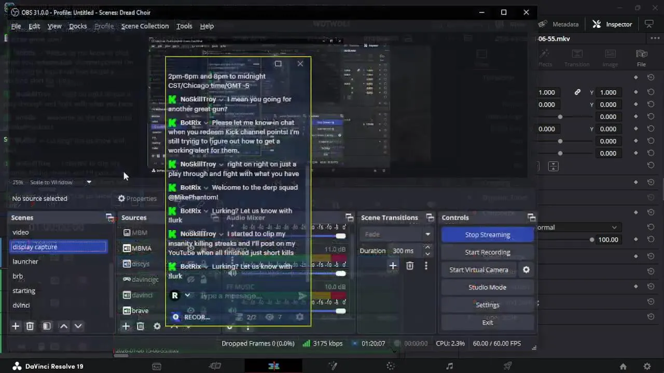This screenshot has height=373, width=664.
Task: Expand chevron beside BotRix Welcome to derp squad
Action: point(206,188)
